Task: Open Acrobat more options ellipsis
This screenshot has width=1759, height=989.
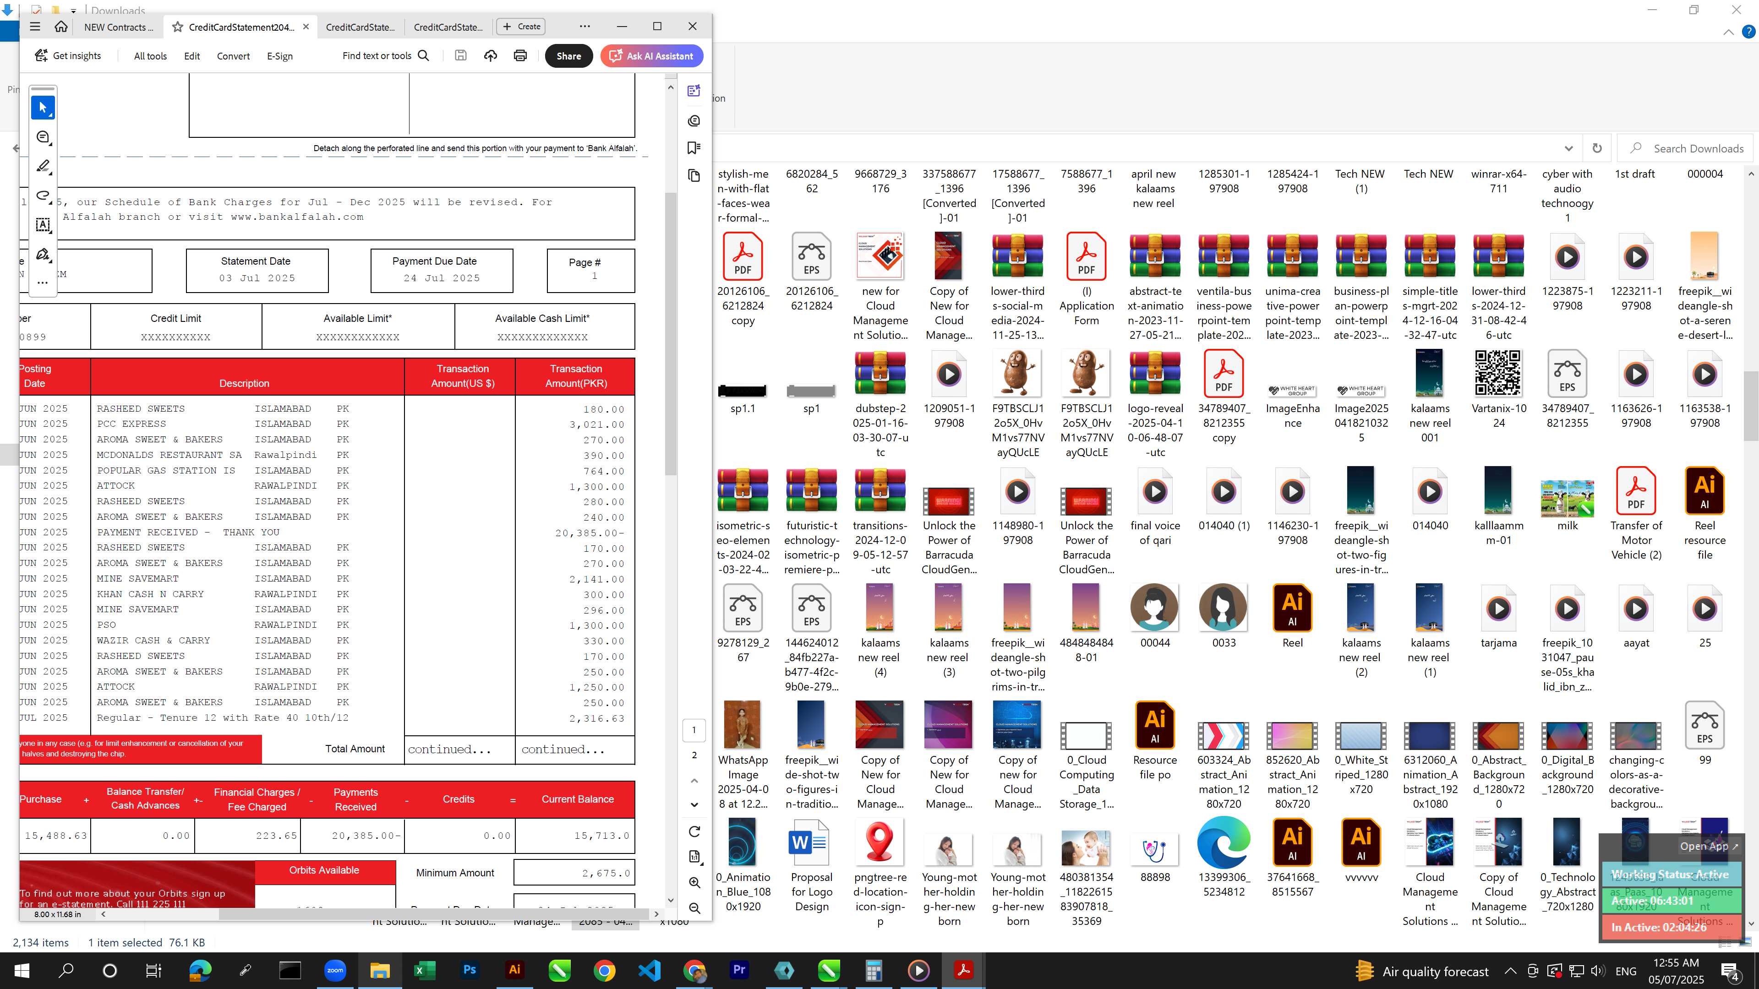Action: click(585, 27)
